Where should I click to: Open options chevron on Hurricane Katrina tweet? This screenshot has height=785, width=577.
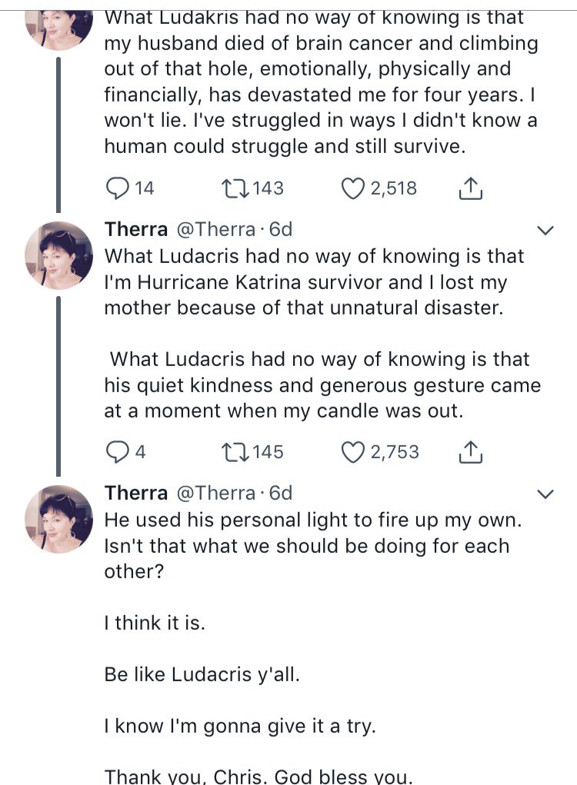coord(545,231)
